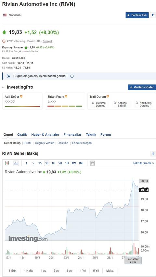
Task: Set chart range to 3 Ay
Action: (57, 271)
